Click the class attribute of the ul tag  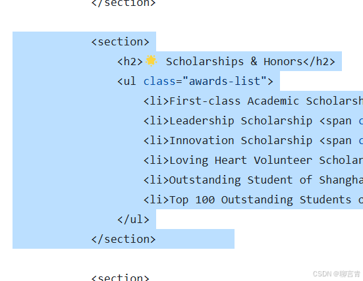[159, 81]
